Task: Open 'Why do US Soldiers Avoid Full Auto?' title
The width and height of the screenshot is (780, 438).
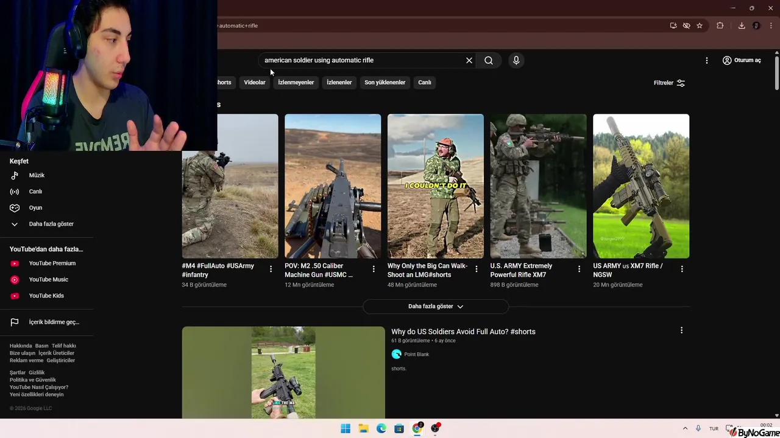Action: point(463,332)
